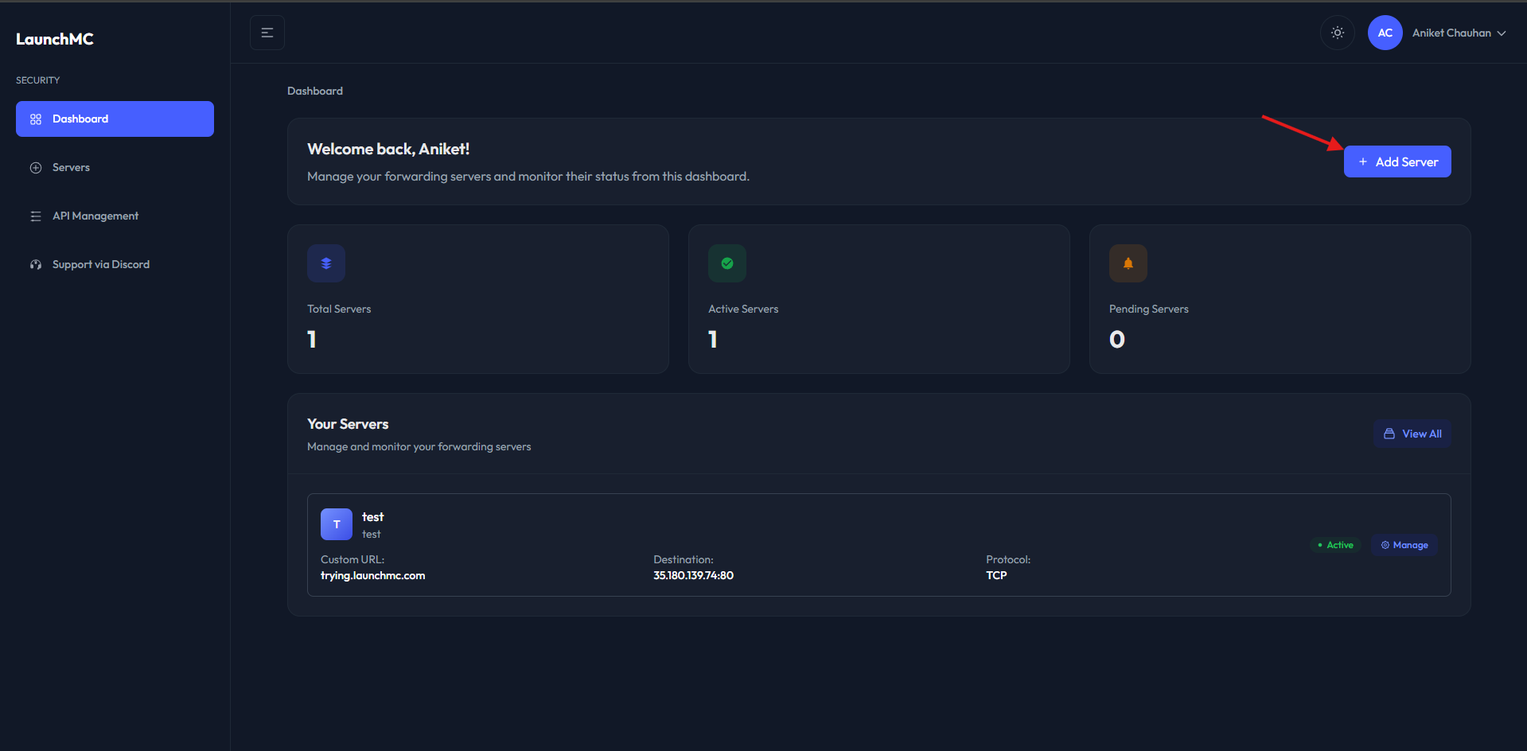The image size is (1527, 751).
Task: Click the Total Servers label
Action: coord(339,309)
